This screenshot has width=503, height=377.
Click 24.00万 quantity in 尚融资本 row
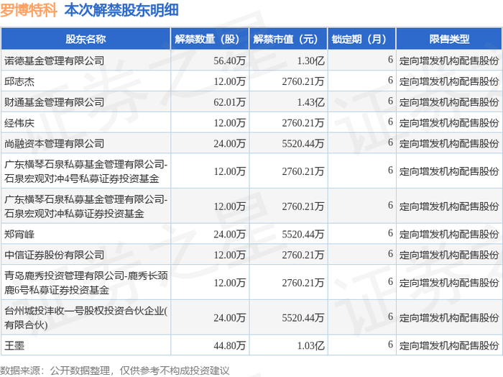click(x=230, y=143)
